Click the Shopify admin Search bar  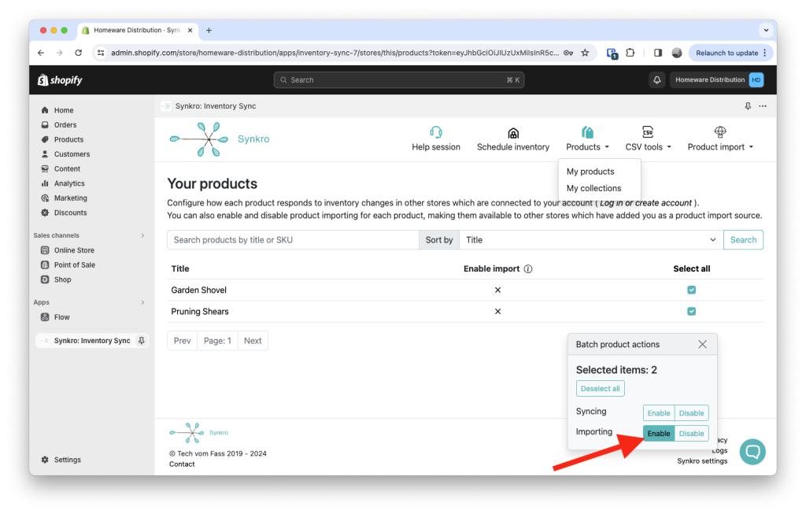(x=399, y=80)
